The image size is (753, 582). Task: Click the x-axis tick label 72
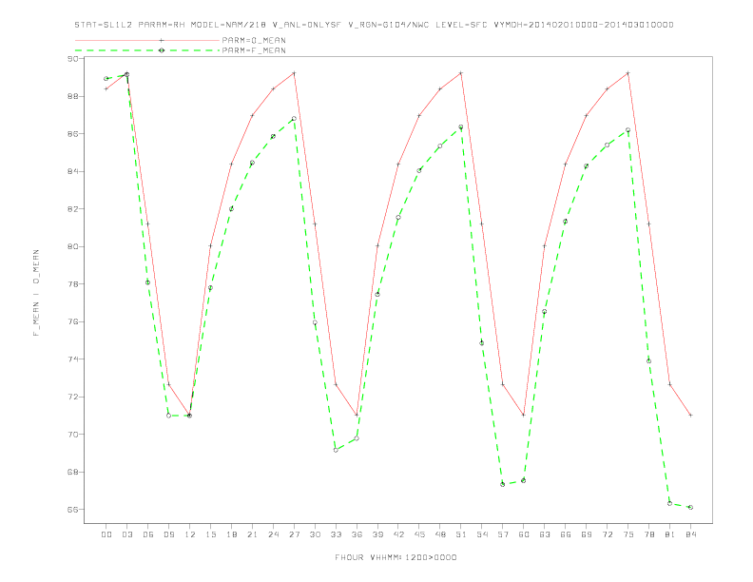coord(607,534)
